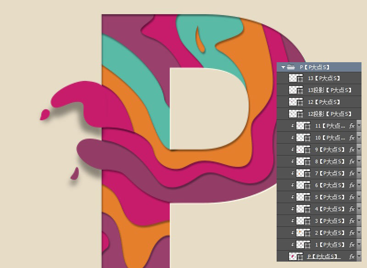The image size is (367, 268).
Task: Expand effects arrow on bottom P layer
Action: (359, 257)
